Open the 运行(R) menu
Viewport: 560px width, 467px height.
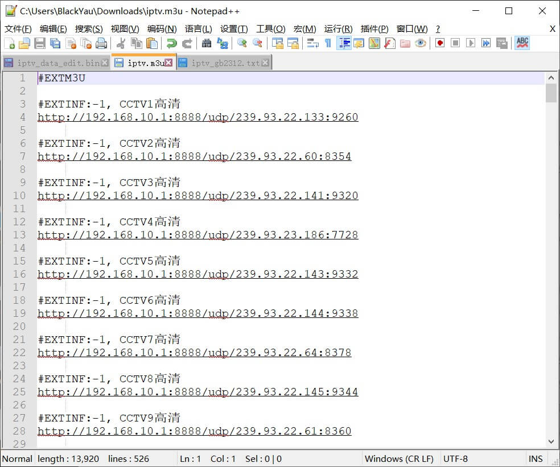[338, 29]
